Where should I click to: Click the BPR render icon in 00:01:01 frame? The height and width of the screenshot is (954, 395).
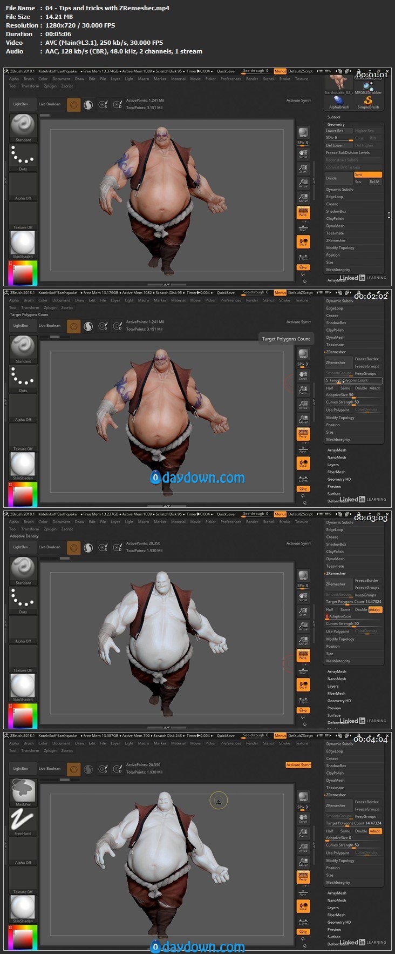pyautogui.click(x=303, y=133)
